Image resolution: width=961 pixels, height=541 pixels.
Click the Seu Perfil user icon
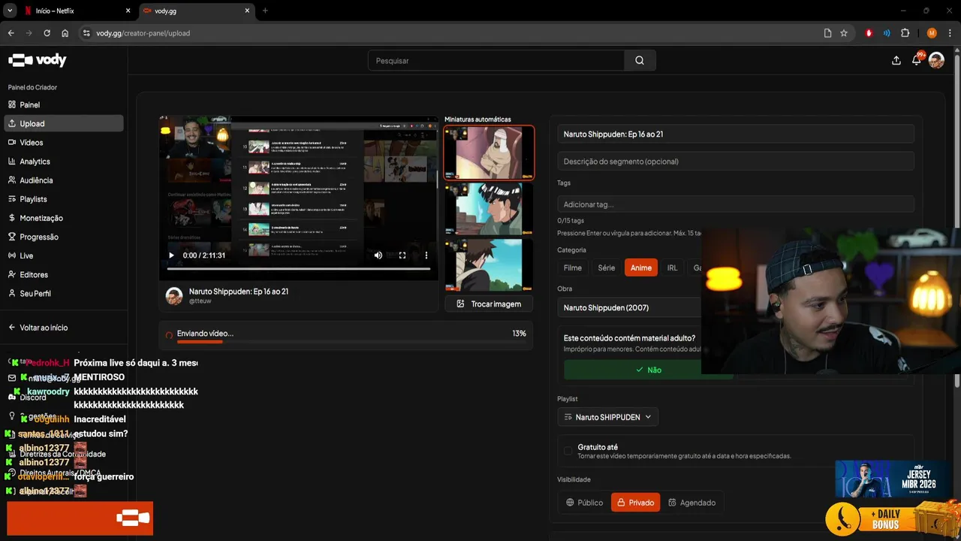[x=12, y=293]
